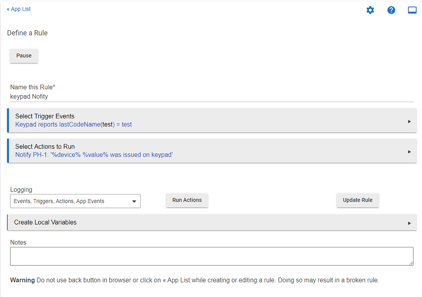Click the Select Actions to Run heading

point(45,146)
